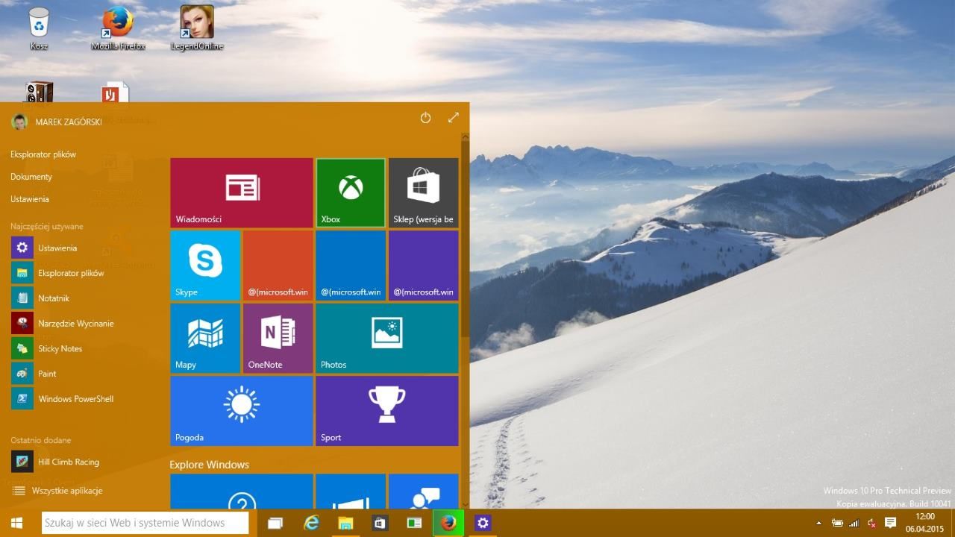
Task: Open File Explorer on taskbar
Action: [x=345, y=523]
